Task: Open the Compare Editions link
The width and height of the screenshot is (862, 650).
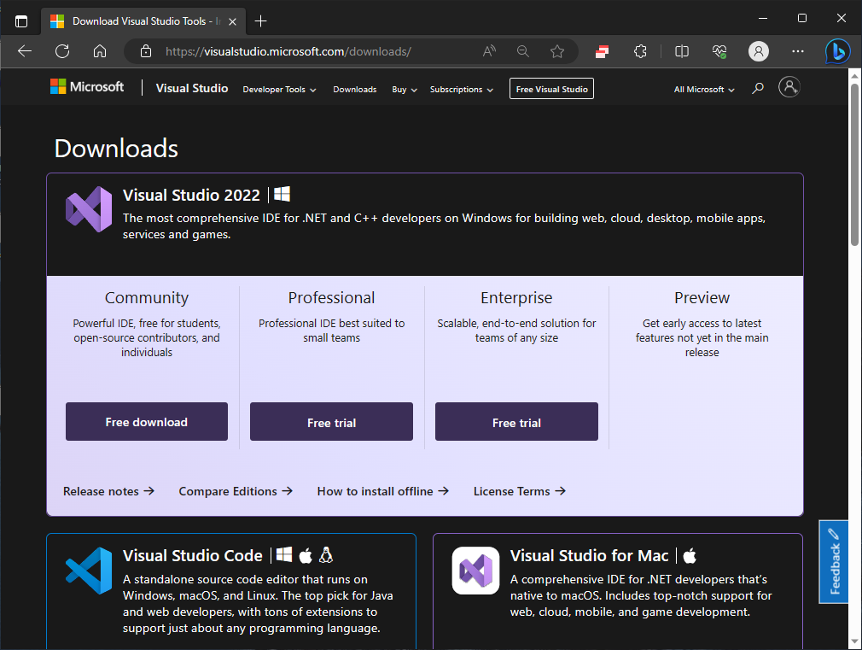Action: click(236, 491)
